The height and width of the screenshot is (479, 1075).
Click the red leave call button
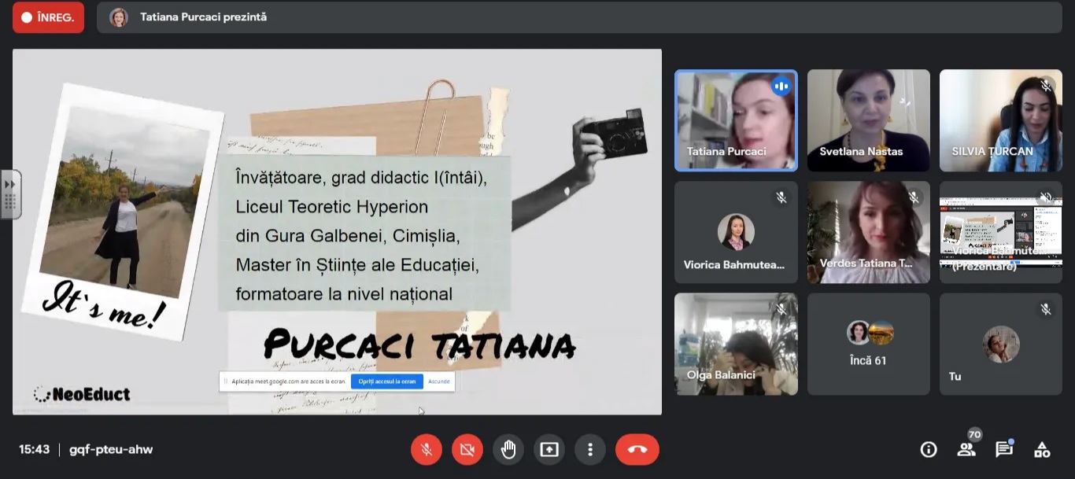coord(637,450)
